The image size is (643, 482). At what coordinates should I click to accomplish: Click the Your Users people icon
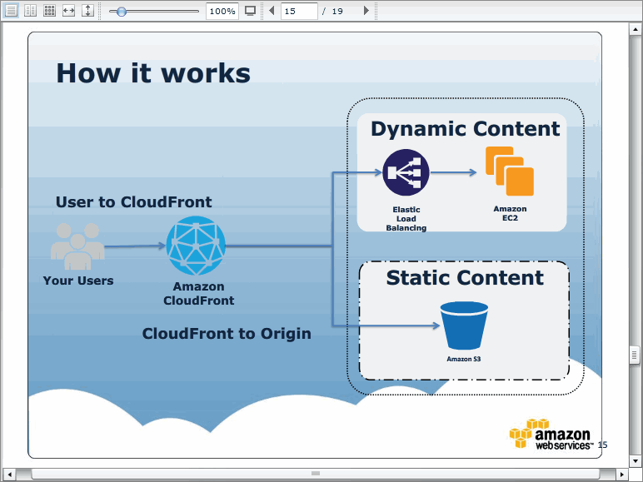77,246
